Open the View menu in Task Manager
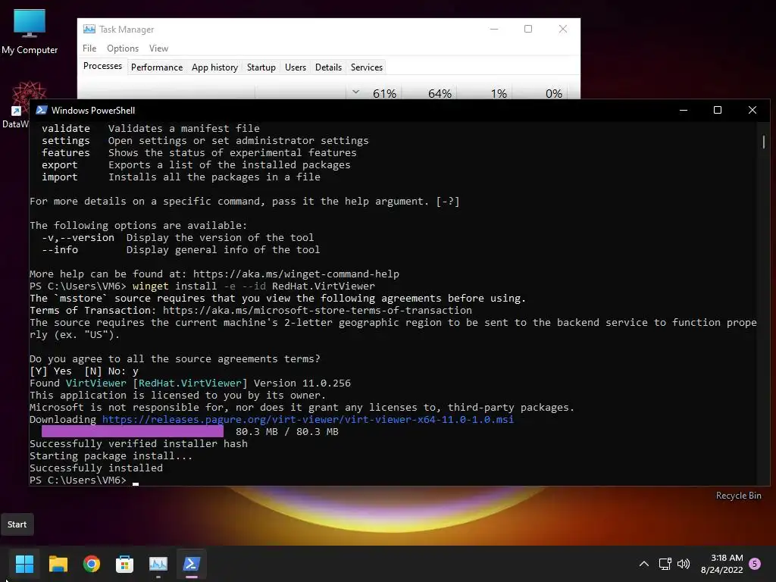This screenshot has width=776, height=582. (x=158, y=48)
